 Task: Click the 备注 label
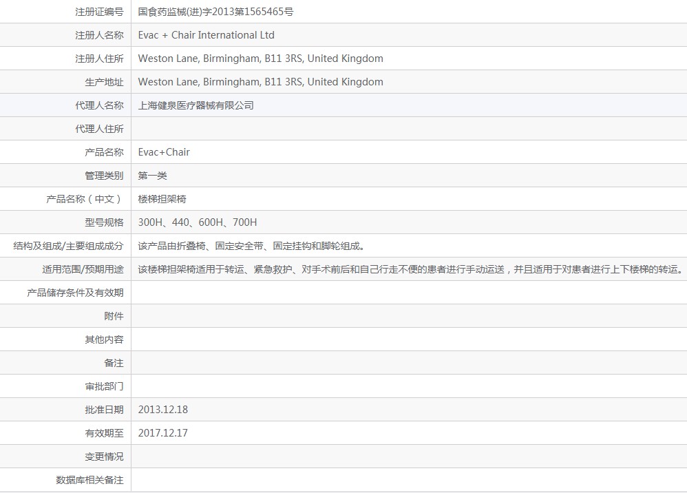pos(114,363)
